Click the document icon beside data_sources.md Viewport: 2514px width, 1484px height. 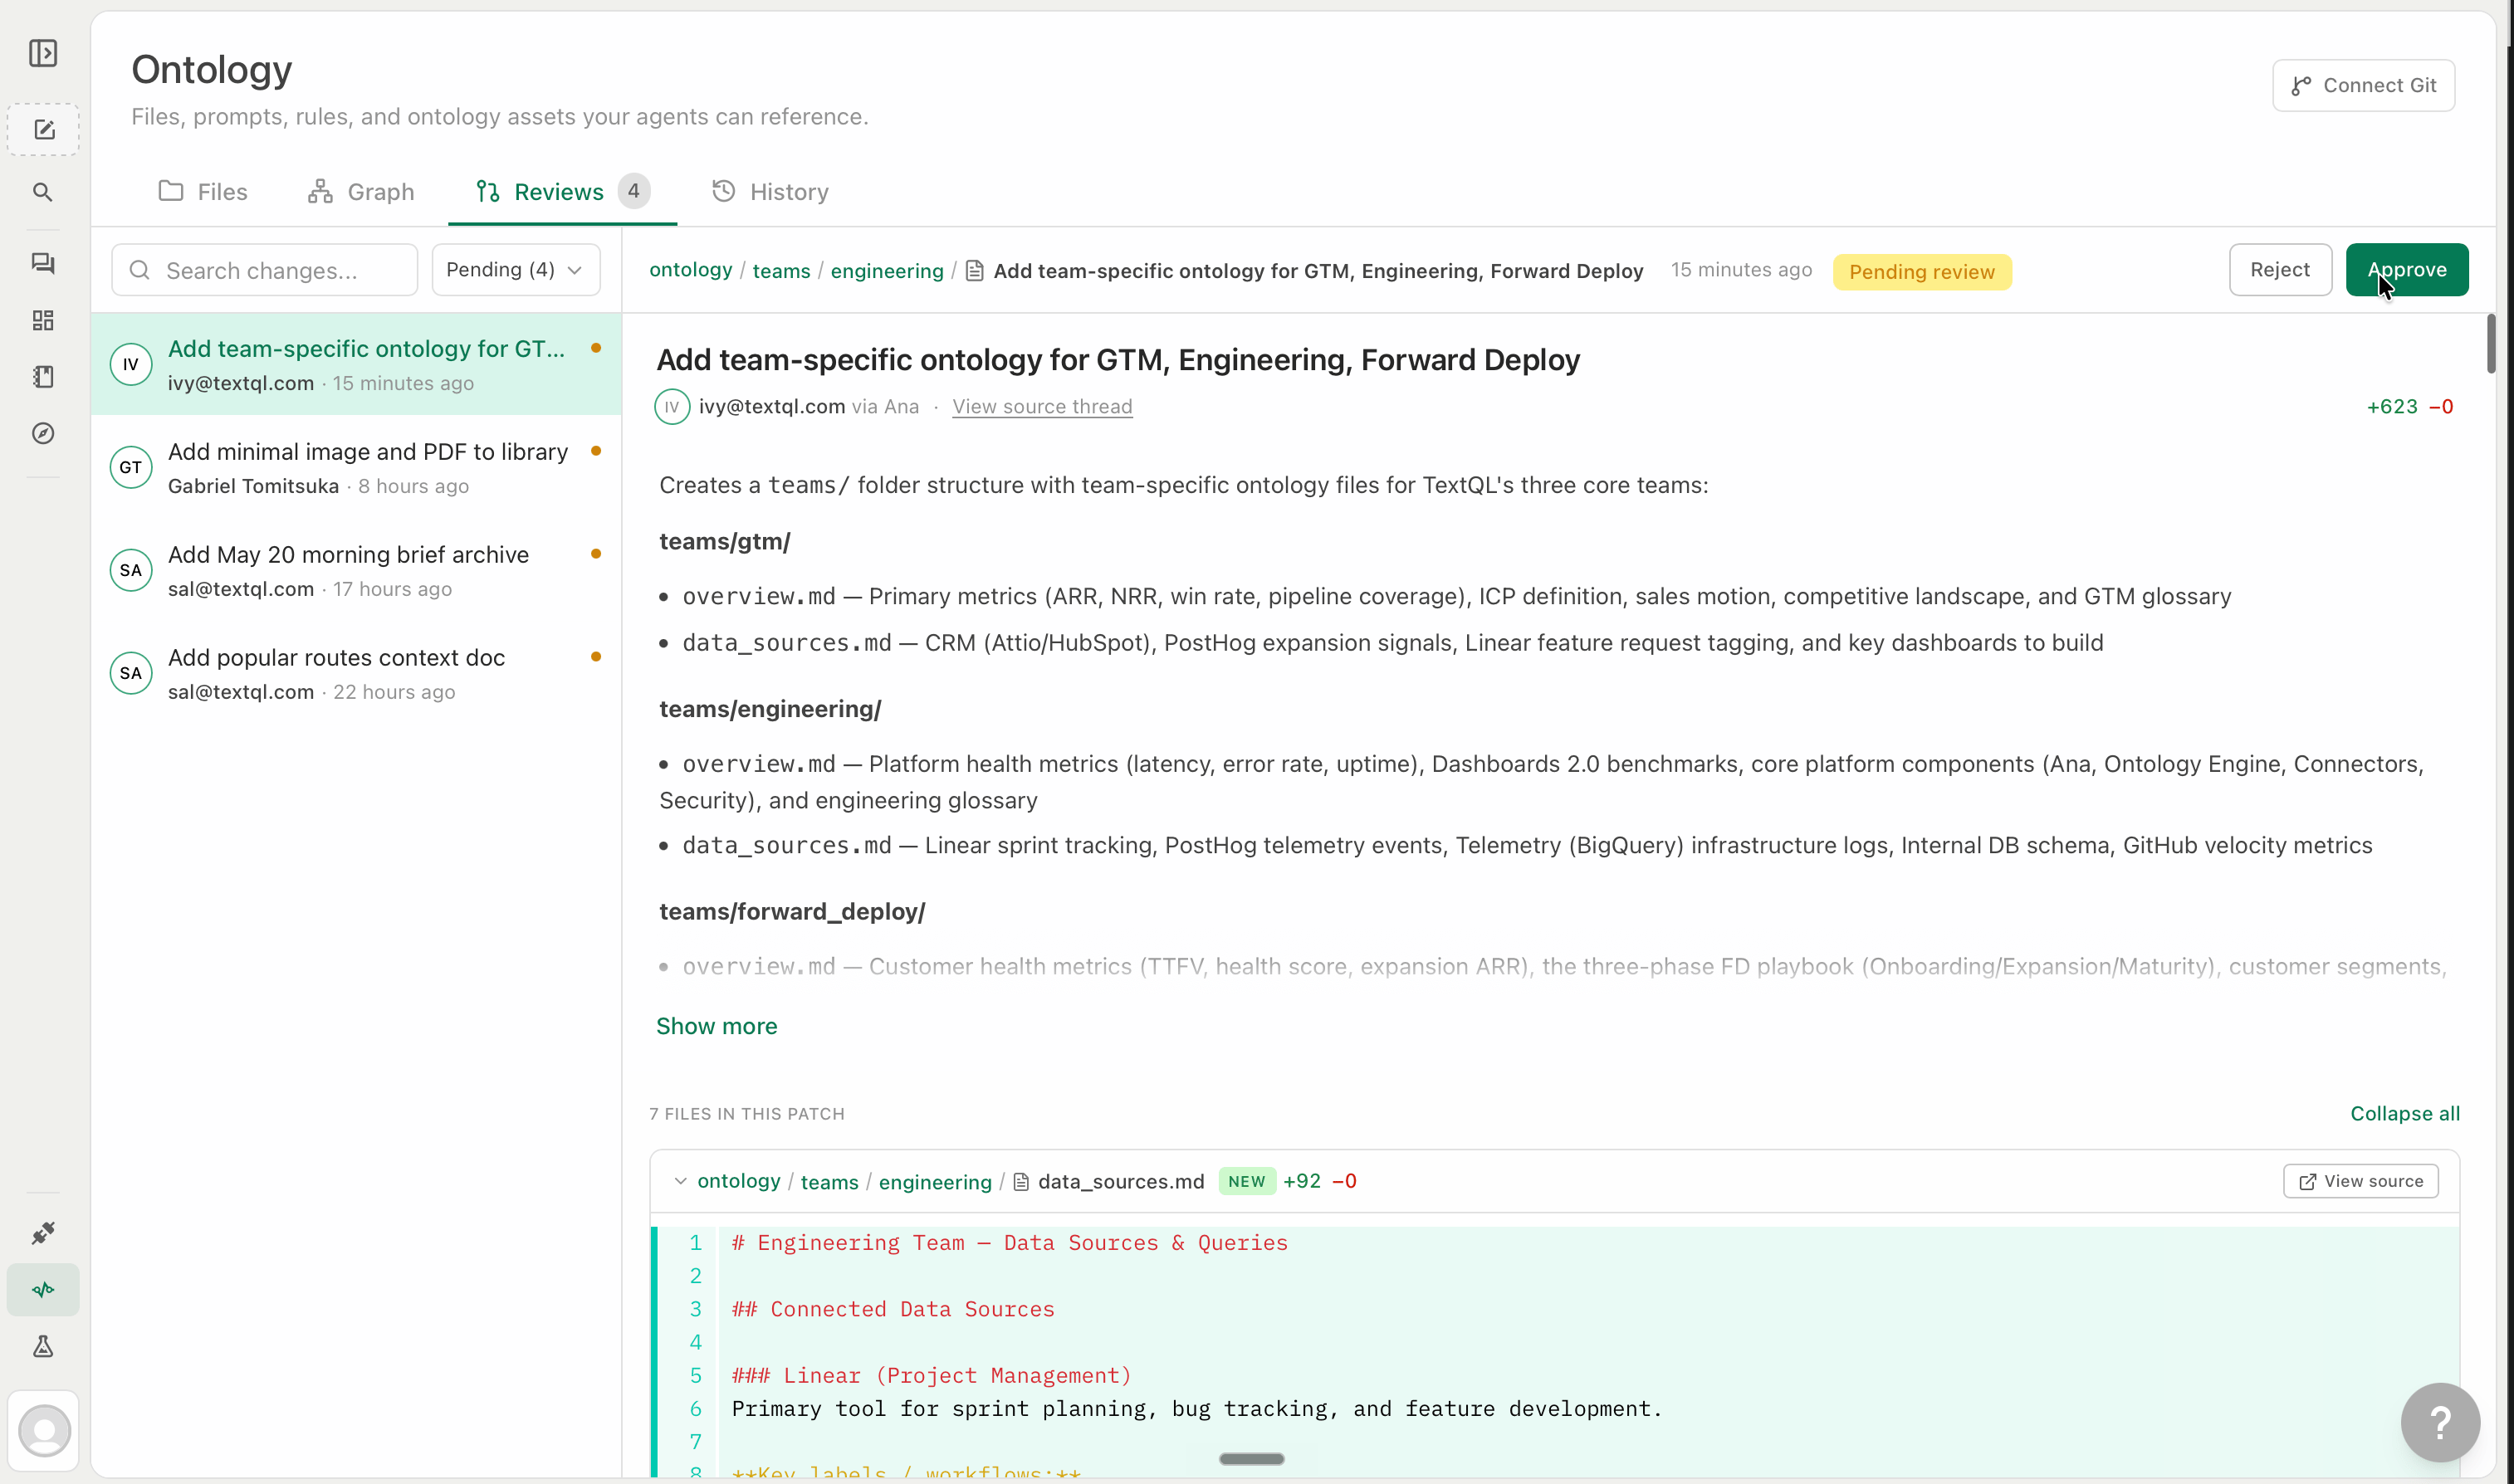point(1021,1182)
